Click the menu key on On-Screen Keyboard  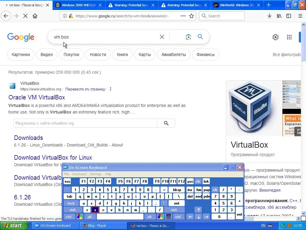169,217
